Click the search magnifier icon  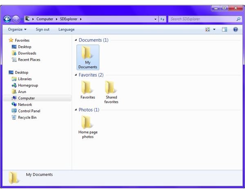(x=238, y=19)
